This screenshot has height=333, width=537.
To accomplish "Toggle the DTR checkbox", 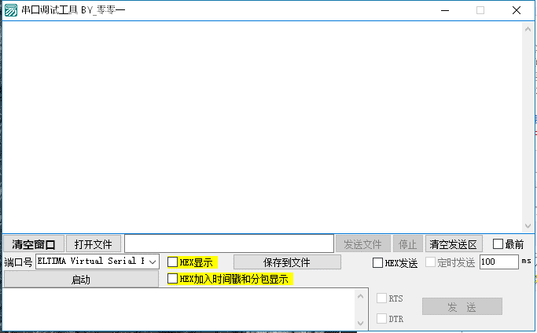I will click(x=381, y=318).
